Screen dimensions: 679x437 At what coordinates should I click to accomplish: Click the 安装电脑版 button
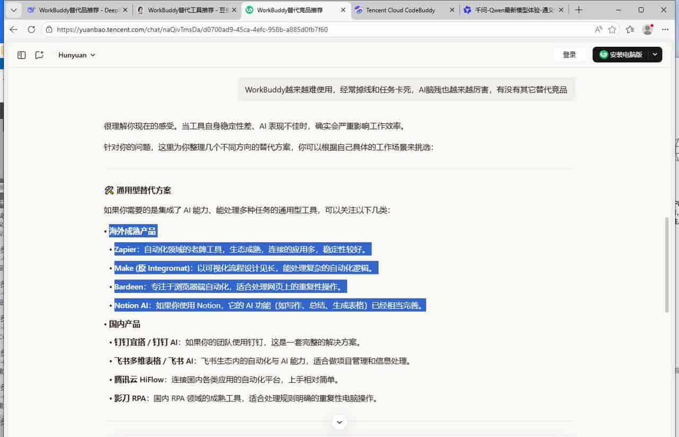point(621,55)
